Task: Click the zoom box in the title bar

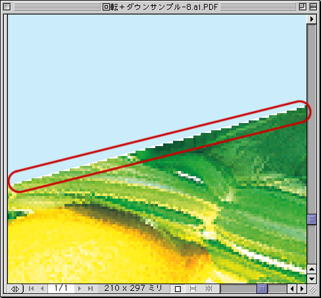Action: pos(303,7)
